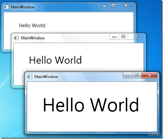
Task: Click the title bar icon of the frontmost MainWindow
Action: [30, 77]
